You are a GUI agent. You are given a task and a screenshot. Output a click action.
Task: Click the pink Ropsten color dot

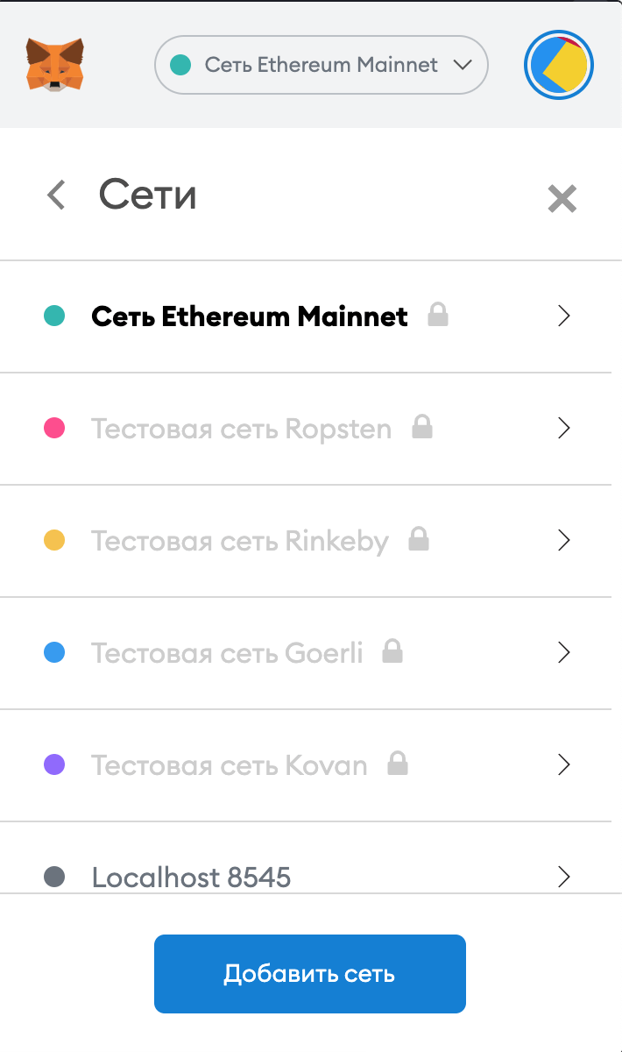point(54,429)
